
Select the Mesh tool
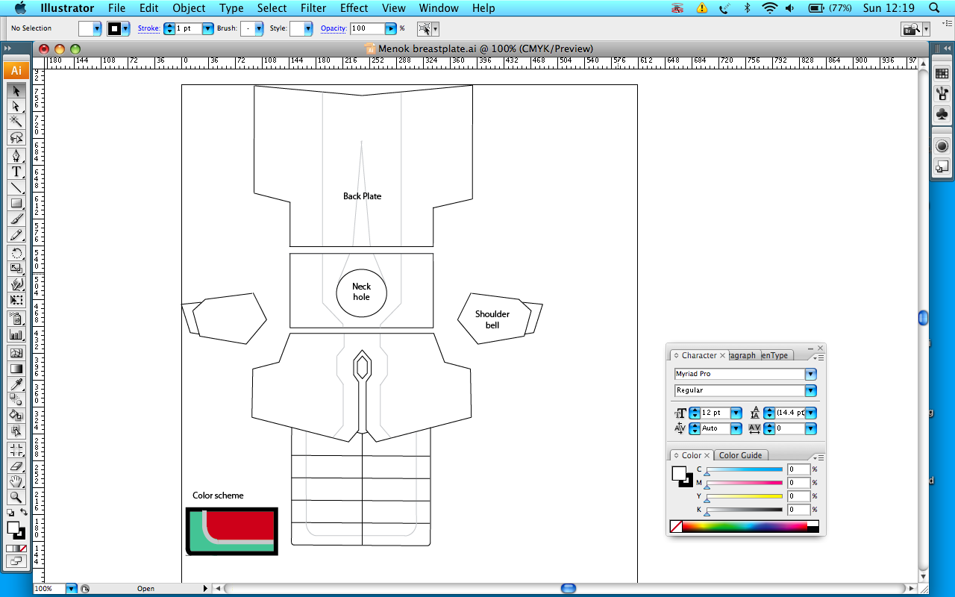16,353
